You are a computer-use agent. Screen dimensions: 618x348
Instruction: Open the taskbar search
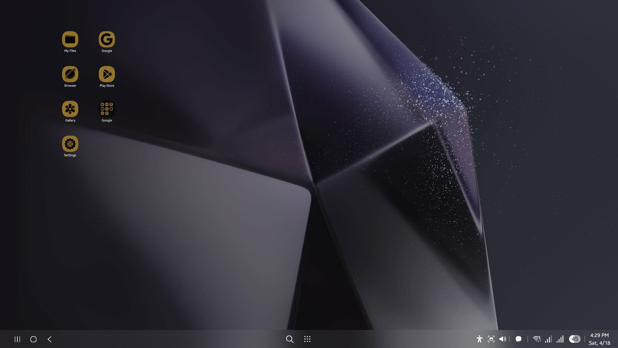point(290,339)
